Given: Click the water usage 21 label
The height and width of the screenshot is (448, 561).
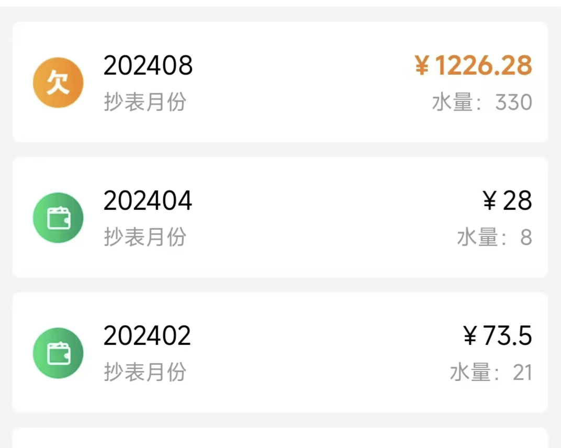Looking at the screenshot, I should click(491, 373).
